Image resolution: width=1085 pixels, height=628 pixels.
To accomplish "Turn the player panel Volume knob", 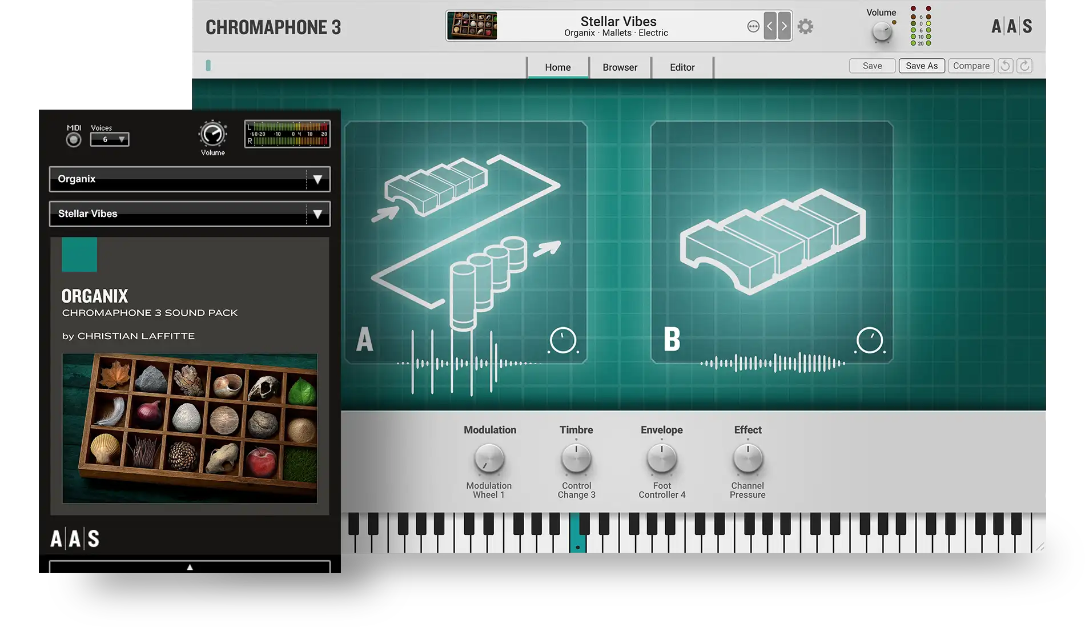I will 212,134.
